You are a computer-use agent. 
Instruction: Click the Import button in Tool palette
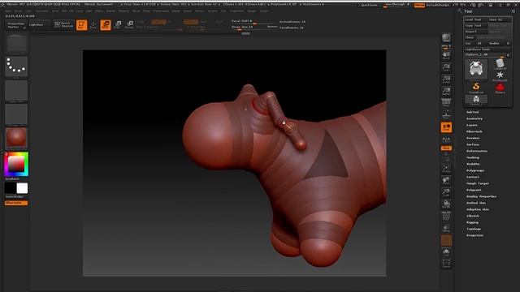coord(475,32)
